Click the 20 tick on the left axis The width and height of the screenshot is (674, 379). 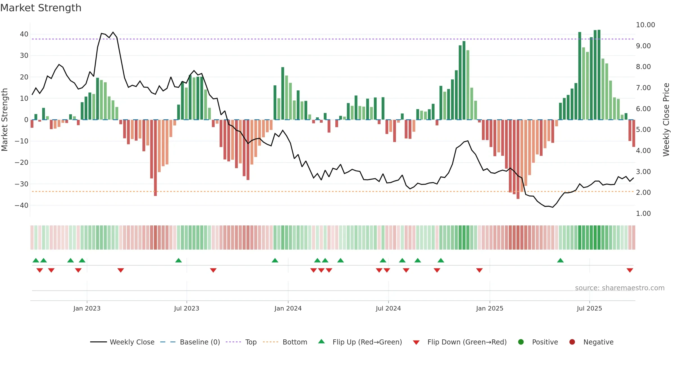click(24, 77)
